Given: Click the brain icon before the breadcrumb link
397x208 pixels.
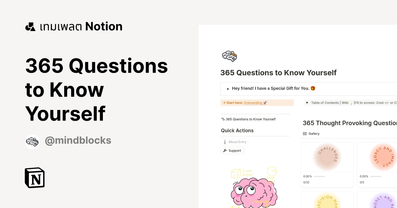Looking at the screenshot, I should click(223, 119).
